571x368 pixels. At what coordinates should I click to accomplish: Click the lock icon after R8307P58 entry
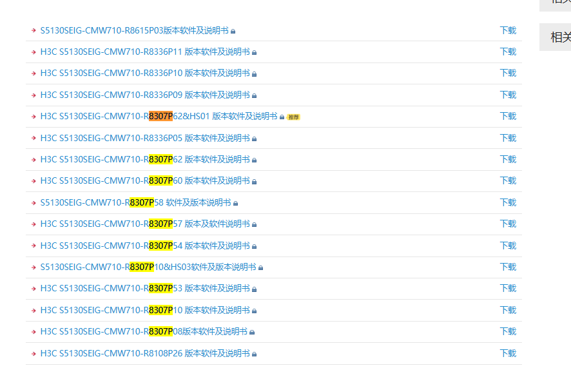[x=236, y=203]
